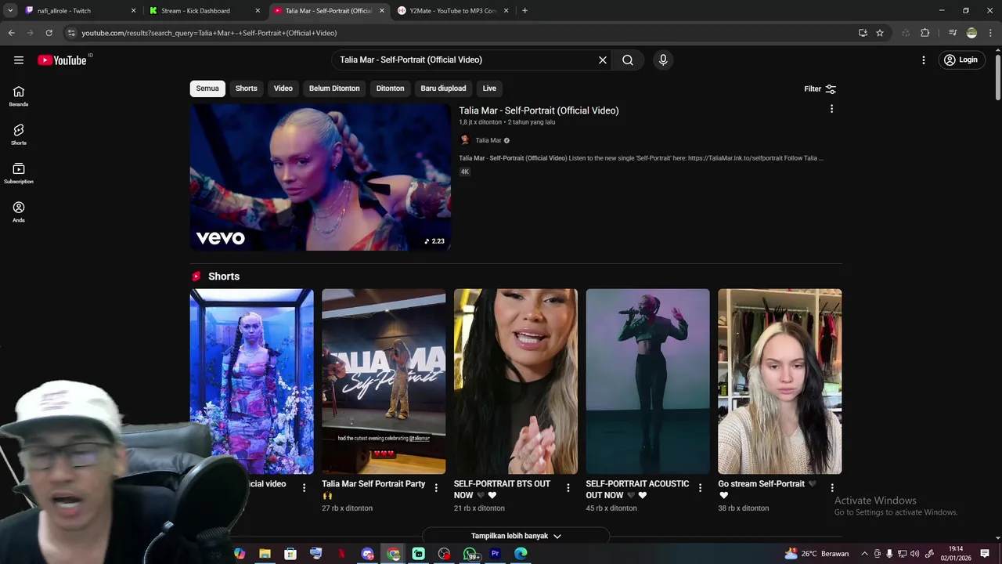This screenshot has width=1002, height=564.
Task: Open Shorts in the left sidebar
Action: tap(19, 135)
